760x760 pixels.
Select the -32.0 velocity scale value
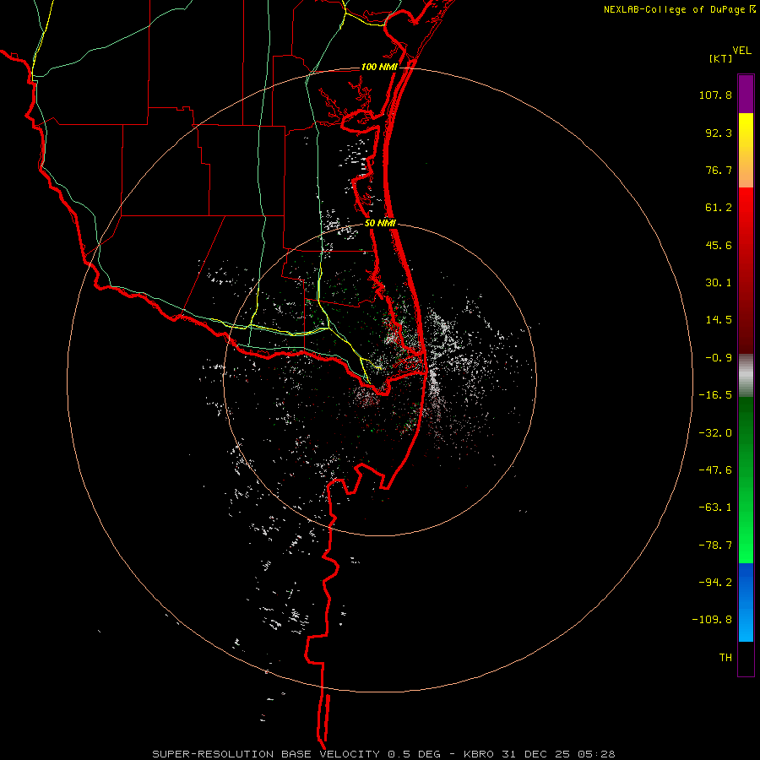point(715,433)
